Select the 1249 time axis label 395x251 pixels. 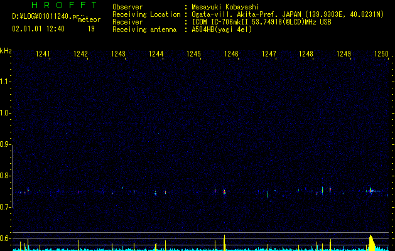[x=344, y=54]
